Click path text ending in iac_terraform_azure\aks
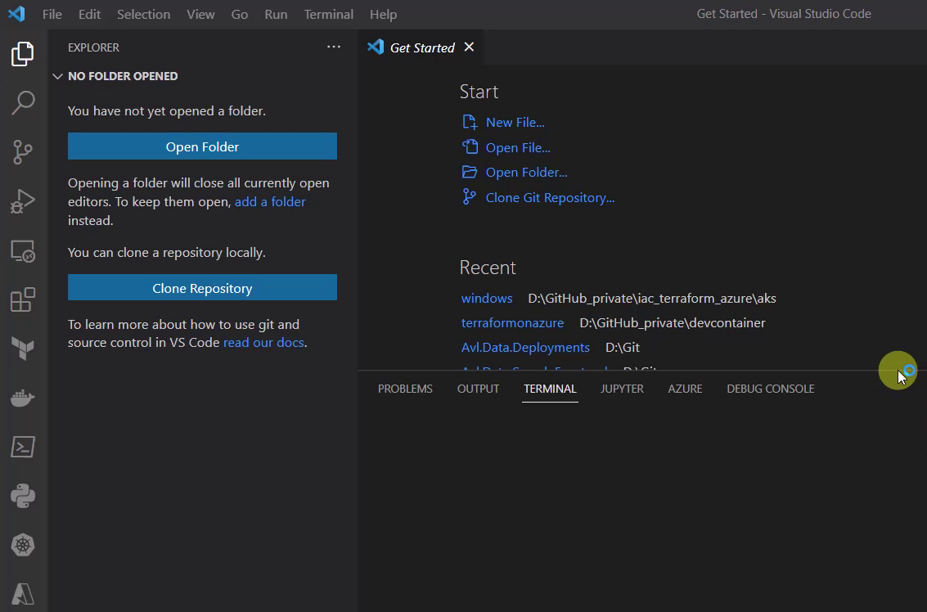Screen dimensions: 927x612 tap(651, 298)
